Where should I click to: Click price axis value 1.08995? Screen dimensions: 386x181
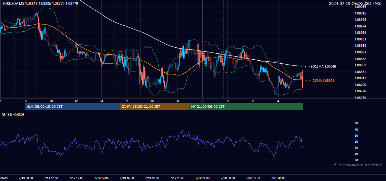(360, 20)
